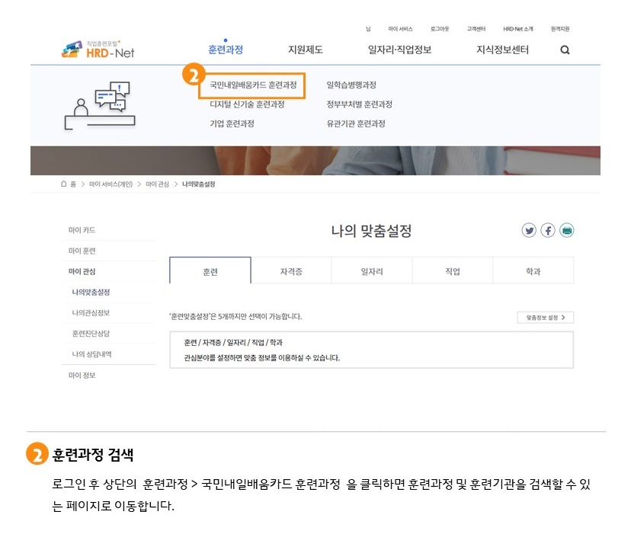Open the 지원제도 main menu
631x534 pixels.
click(305, 50)
